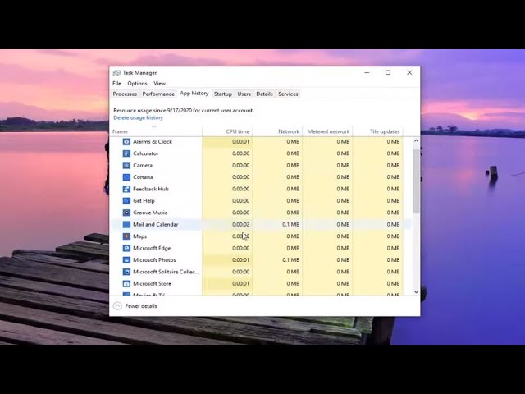Sort by the Network column header

[x=277, y=131]
